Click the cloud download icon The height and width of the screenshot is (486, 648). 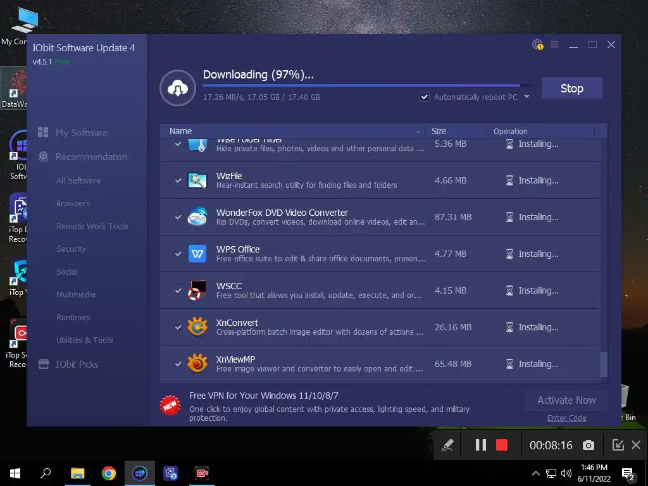pos(178,88)
